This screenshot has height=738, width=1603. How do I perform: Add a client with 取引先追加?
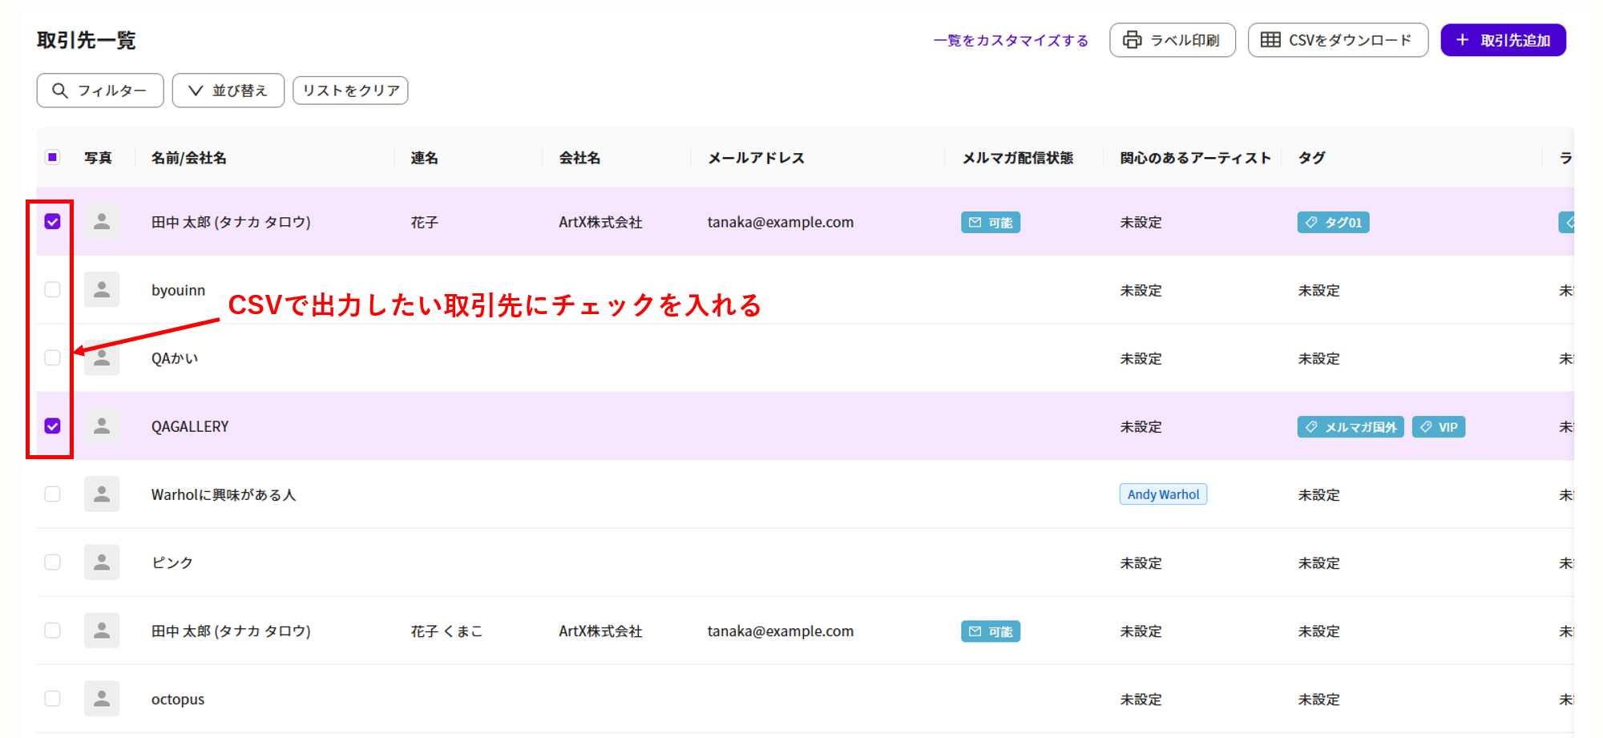[x=1503, y=40]
